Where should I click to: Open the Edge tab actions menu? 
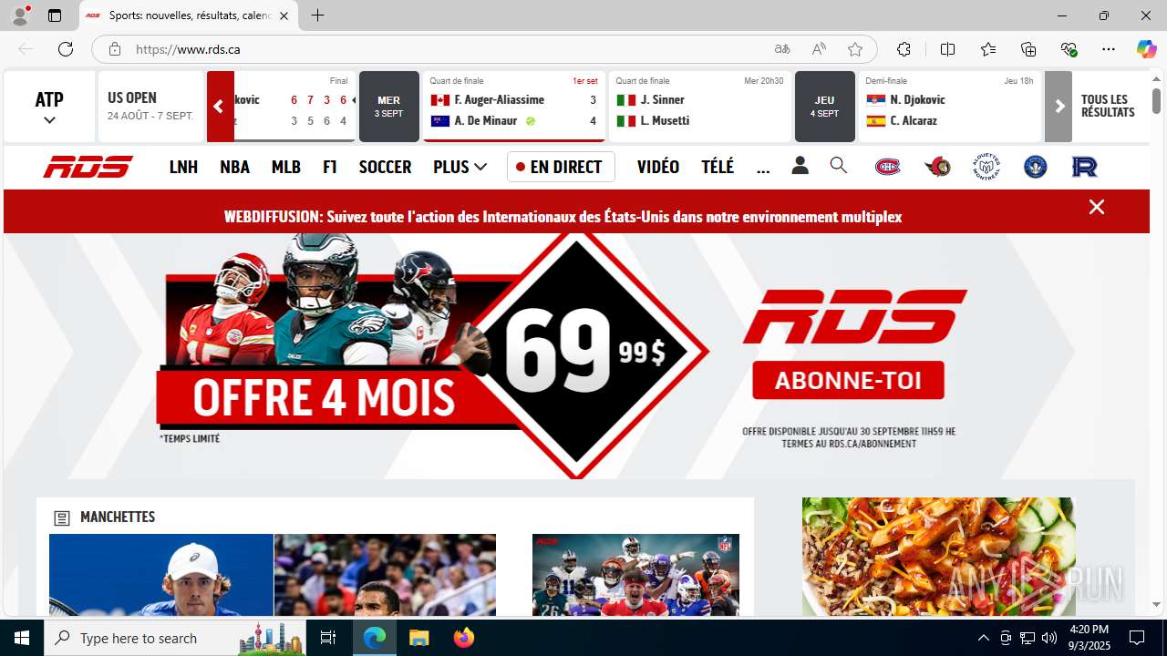point(55,15)
